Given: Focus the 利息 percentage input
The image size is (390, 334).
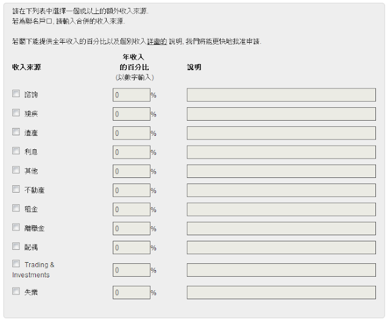Looking at the screenshot, I should tap(131, 152).
